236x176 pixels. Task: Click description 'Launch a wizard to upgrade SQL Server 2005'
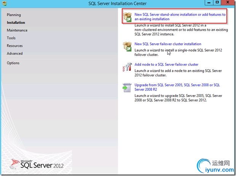[x=178, y=98]
